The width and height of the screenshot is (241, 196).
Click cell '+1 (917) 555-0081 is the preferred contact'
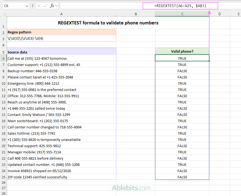click(61, 90)
